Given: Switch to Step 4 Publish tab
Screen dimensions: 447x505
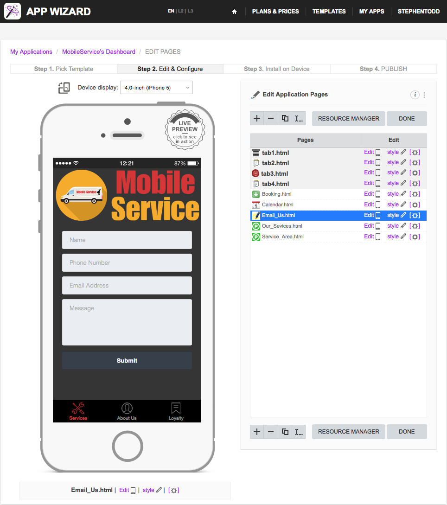Looking at the screenshot, I should click(383, 69).
